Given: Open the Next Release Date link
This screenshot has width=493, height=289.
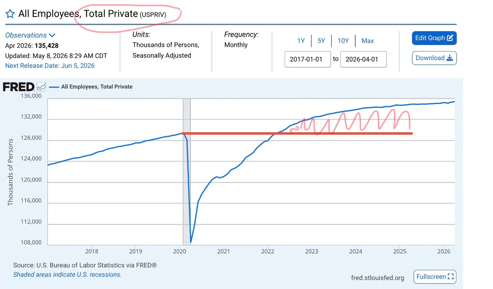Looking at the screenshot, I should point(50,66).
